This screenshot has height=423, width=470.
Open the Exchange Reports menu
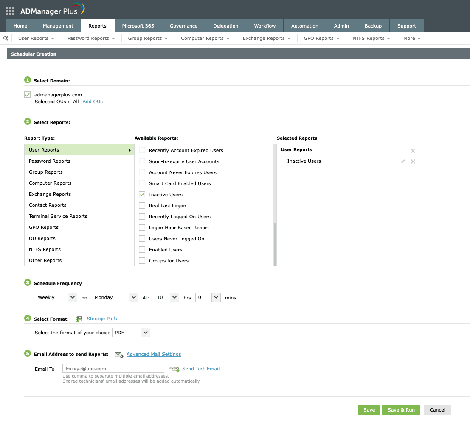[266, 38]
